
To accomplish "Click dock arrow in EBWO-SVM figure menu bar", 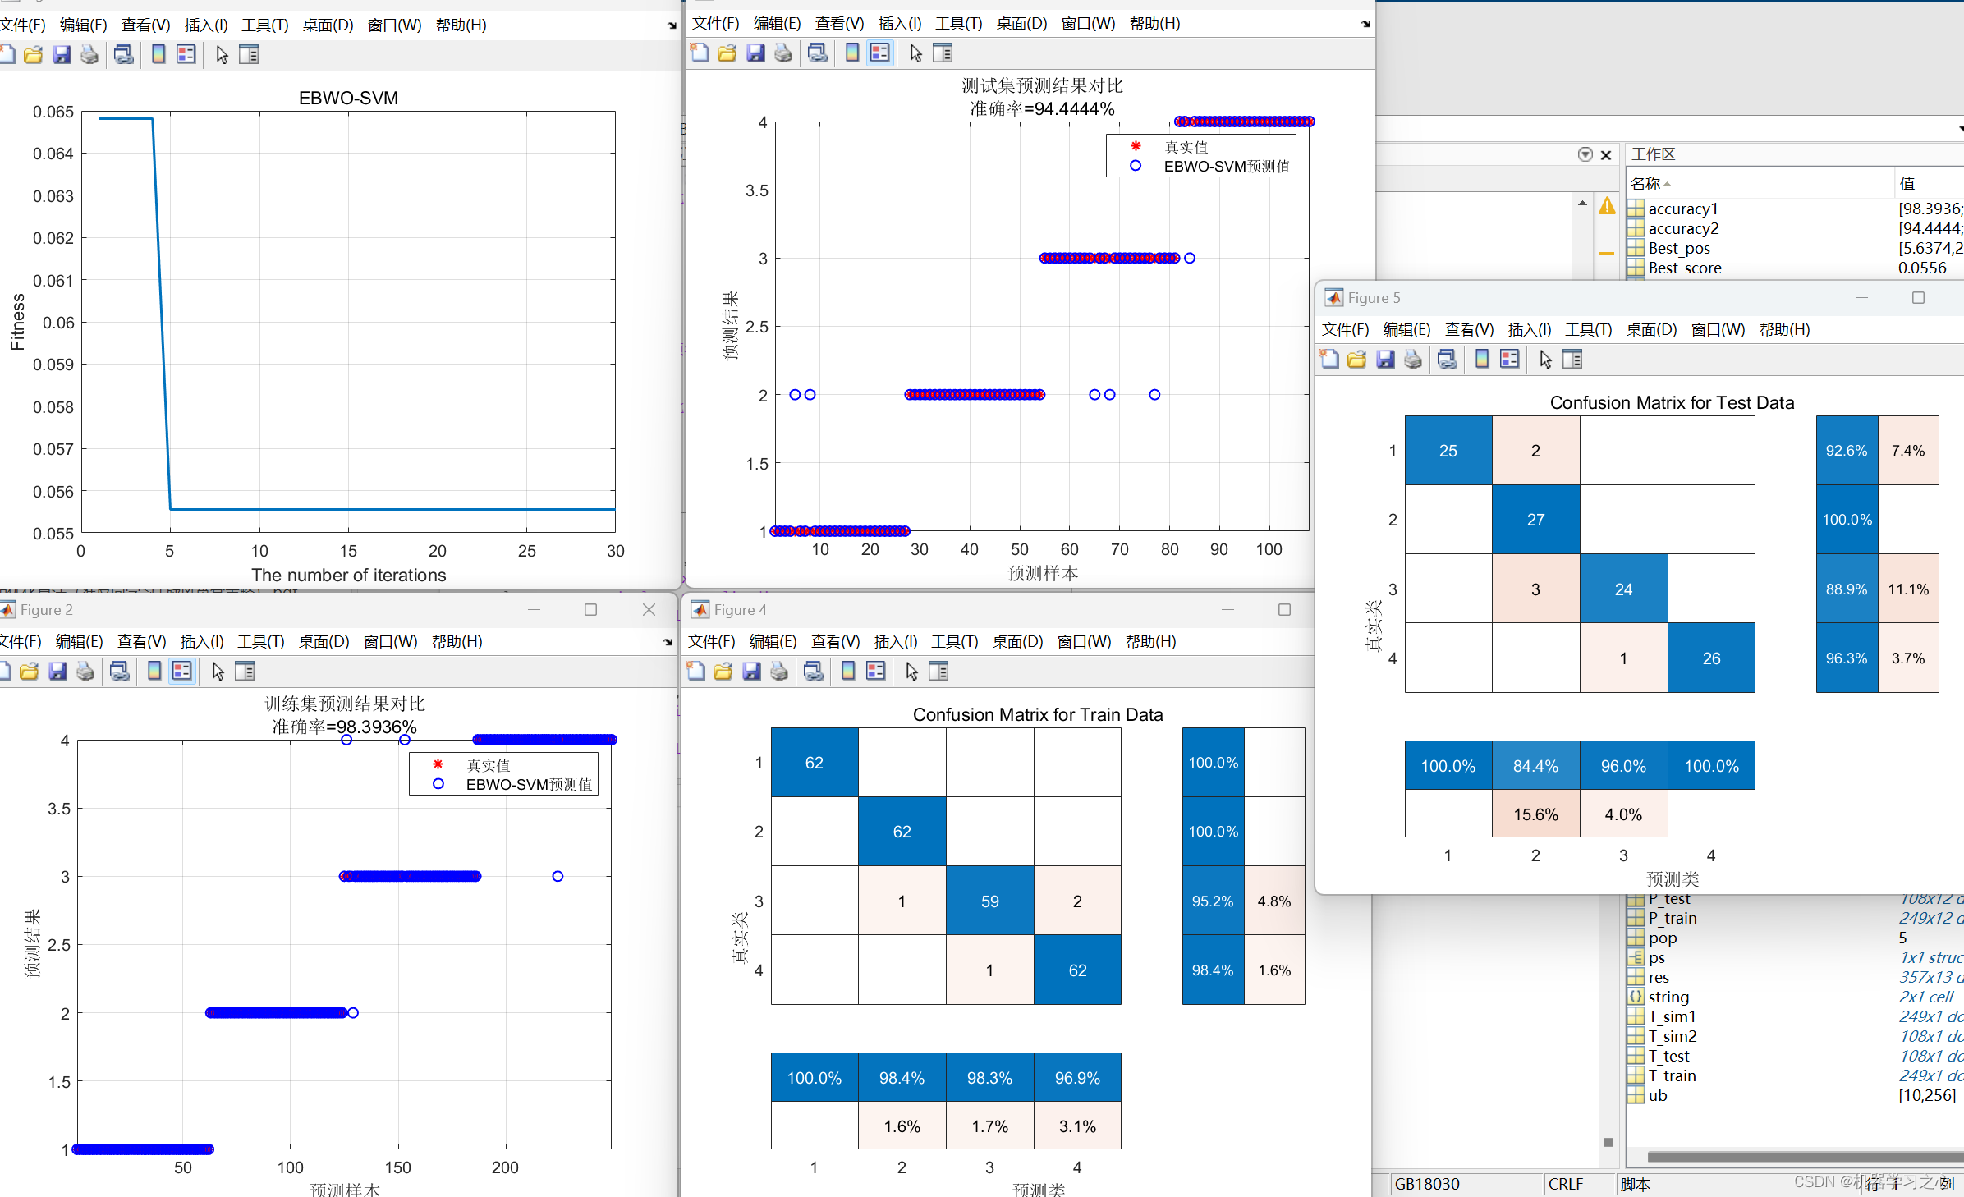I will click(x=672, y=25).
